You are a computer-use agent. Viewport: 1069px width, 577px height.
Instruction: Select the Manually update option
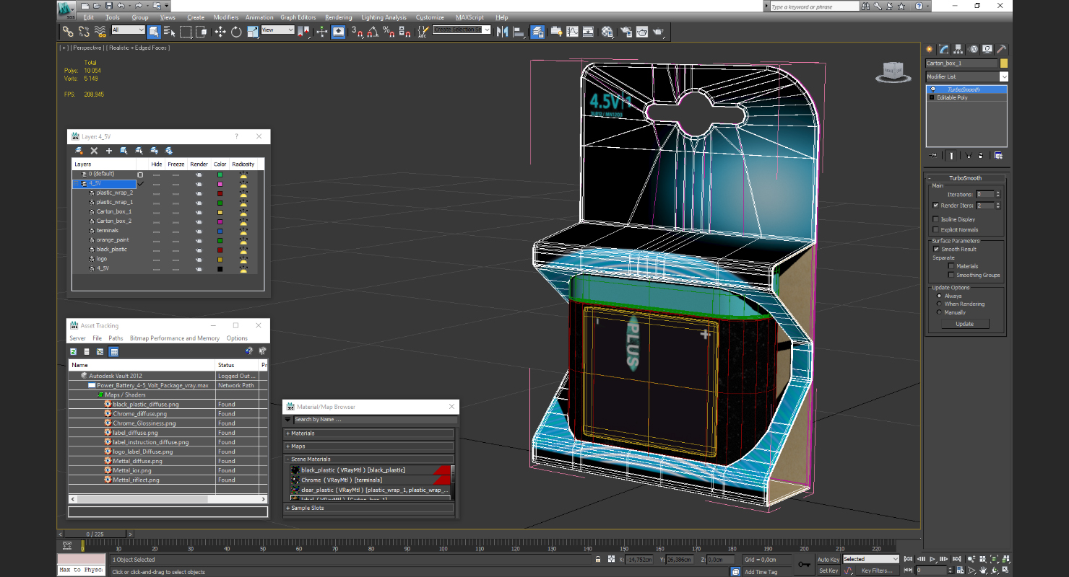click(939, 312)
